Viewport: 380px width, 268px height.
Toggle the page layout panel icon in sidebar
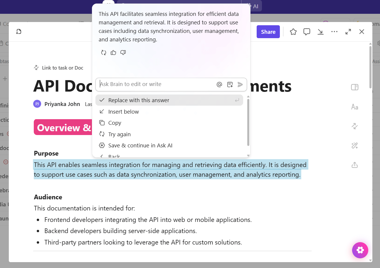click(x=354, y=87)
